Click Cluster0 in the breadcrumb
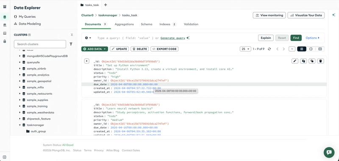This screenshot has height=161, width=339. [x=87, y=15]
